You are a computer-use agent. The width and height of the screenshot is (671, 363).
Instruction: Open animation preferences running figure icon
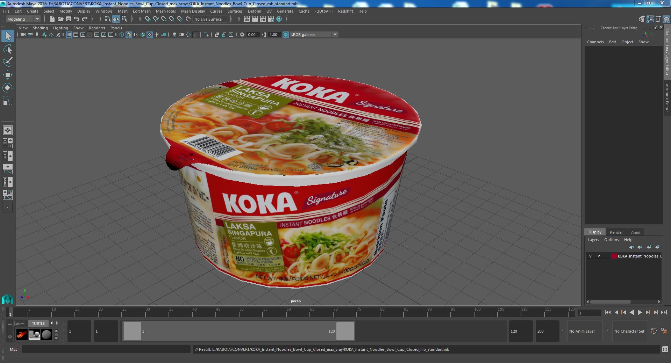tap(664, 331)
